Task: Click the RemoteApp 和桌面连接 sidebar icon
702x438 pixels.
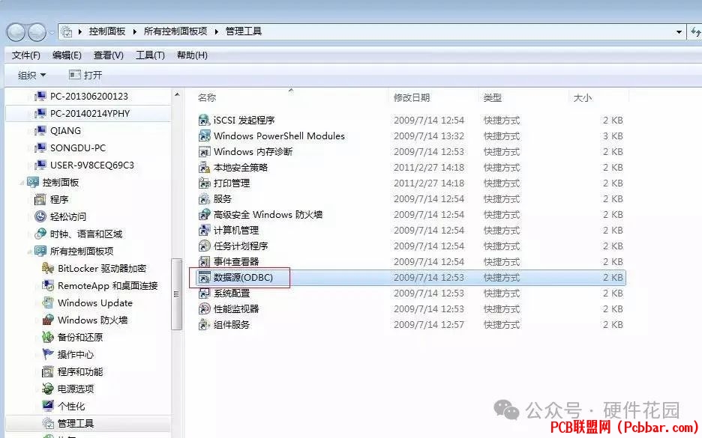Action: coord(48,285)
